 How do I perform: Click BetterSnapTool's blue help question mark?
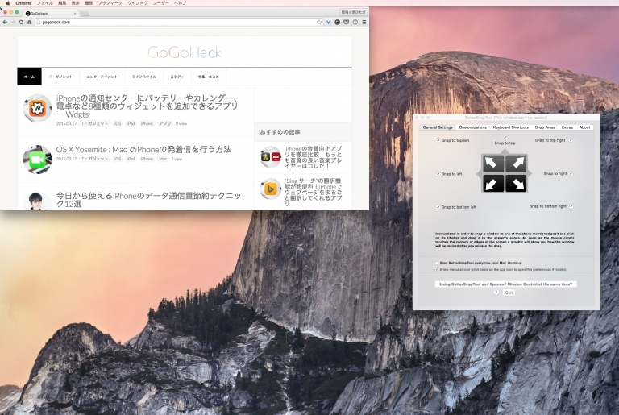tap(496, 293)
